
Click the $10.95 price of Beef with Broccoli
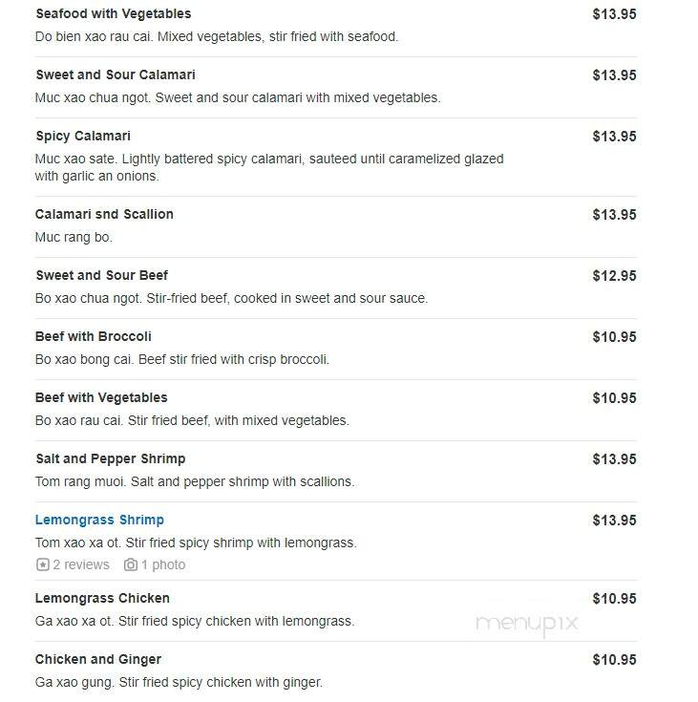pos(614,337)
